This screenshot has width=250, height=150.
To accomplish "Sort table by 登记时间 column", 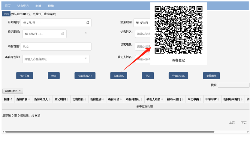I will tap(62, 99).
